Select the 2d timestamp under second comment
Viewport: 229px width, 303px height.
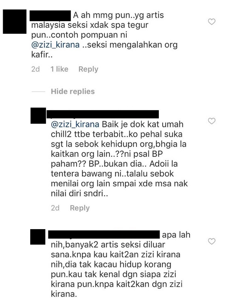[55, 208]
